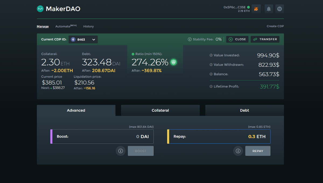Click the 994.90$ value invested amount
Viewport: 323px width, 183px height.
coord(268,55)
